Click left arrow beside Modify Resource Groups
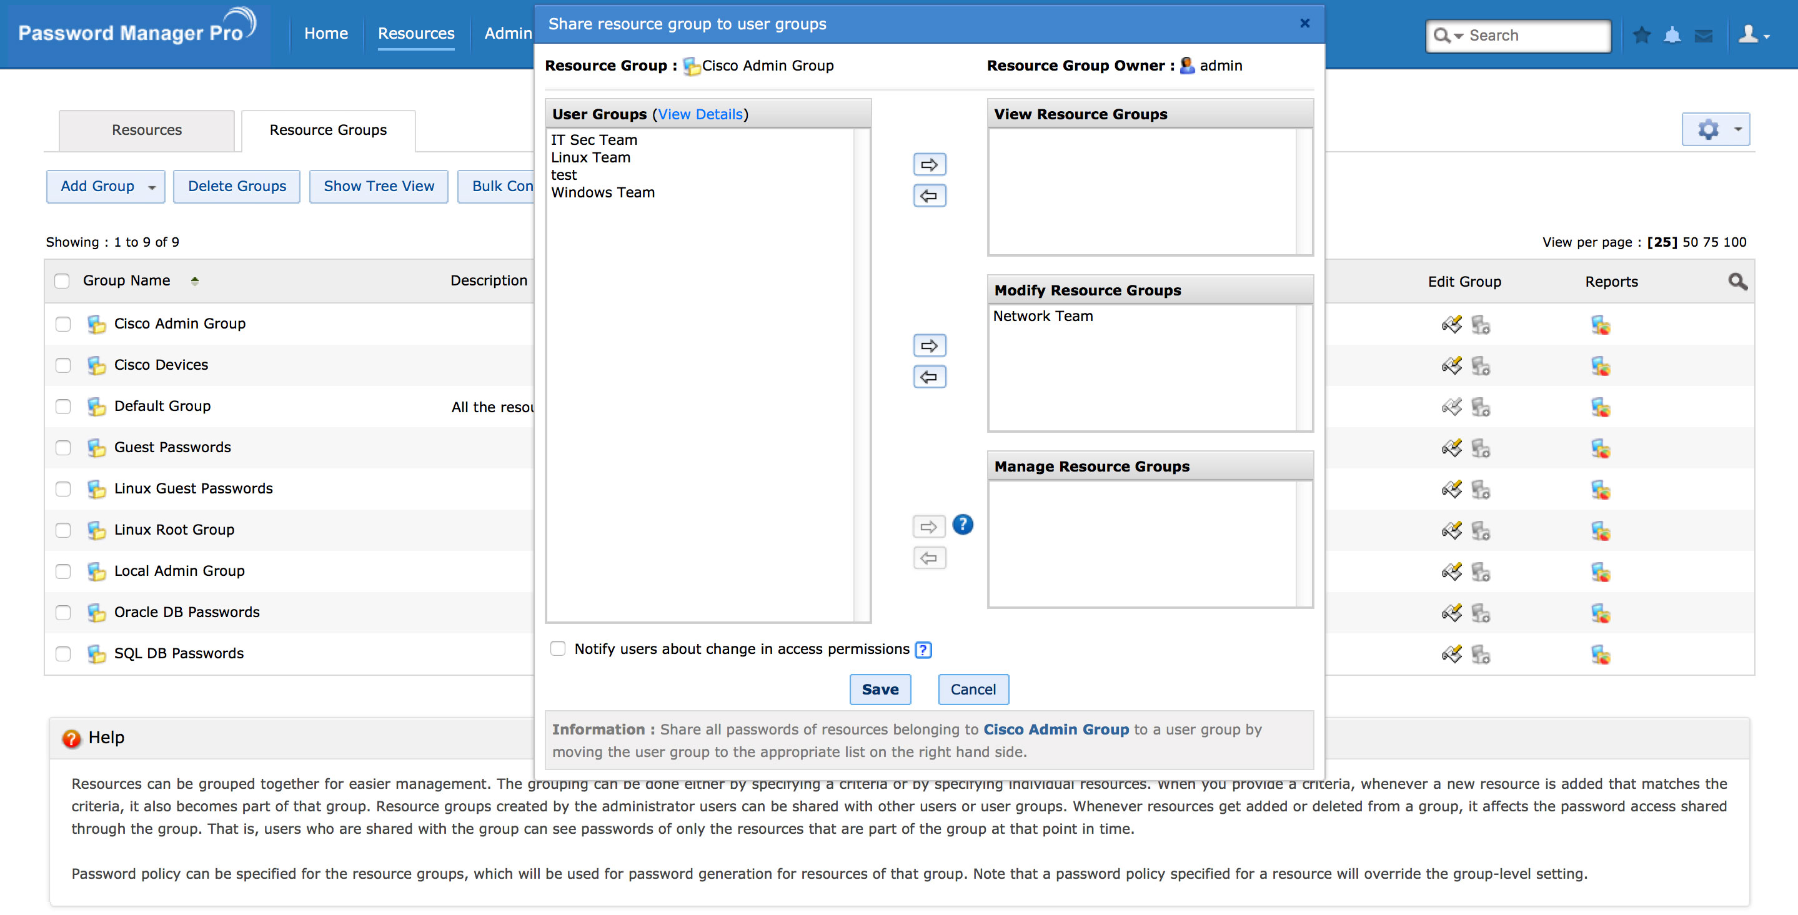Image resolution: width=1798 pixels, height=915 pixels. pyautogui.click(x=929, y=377)
